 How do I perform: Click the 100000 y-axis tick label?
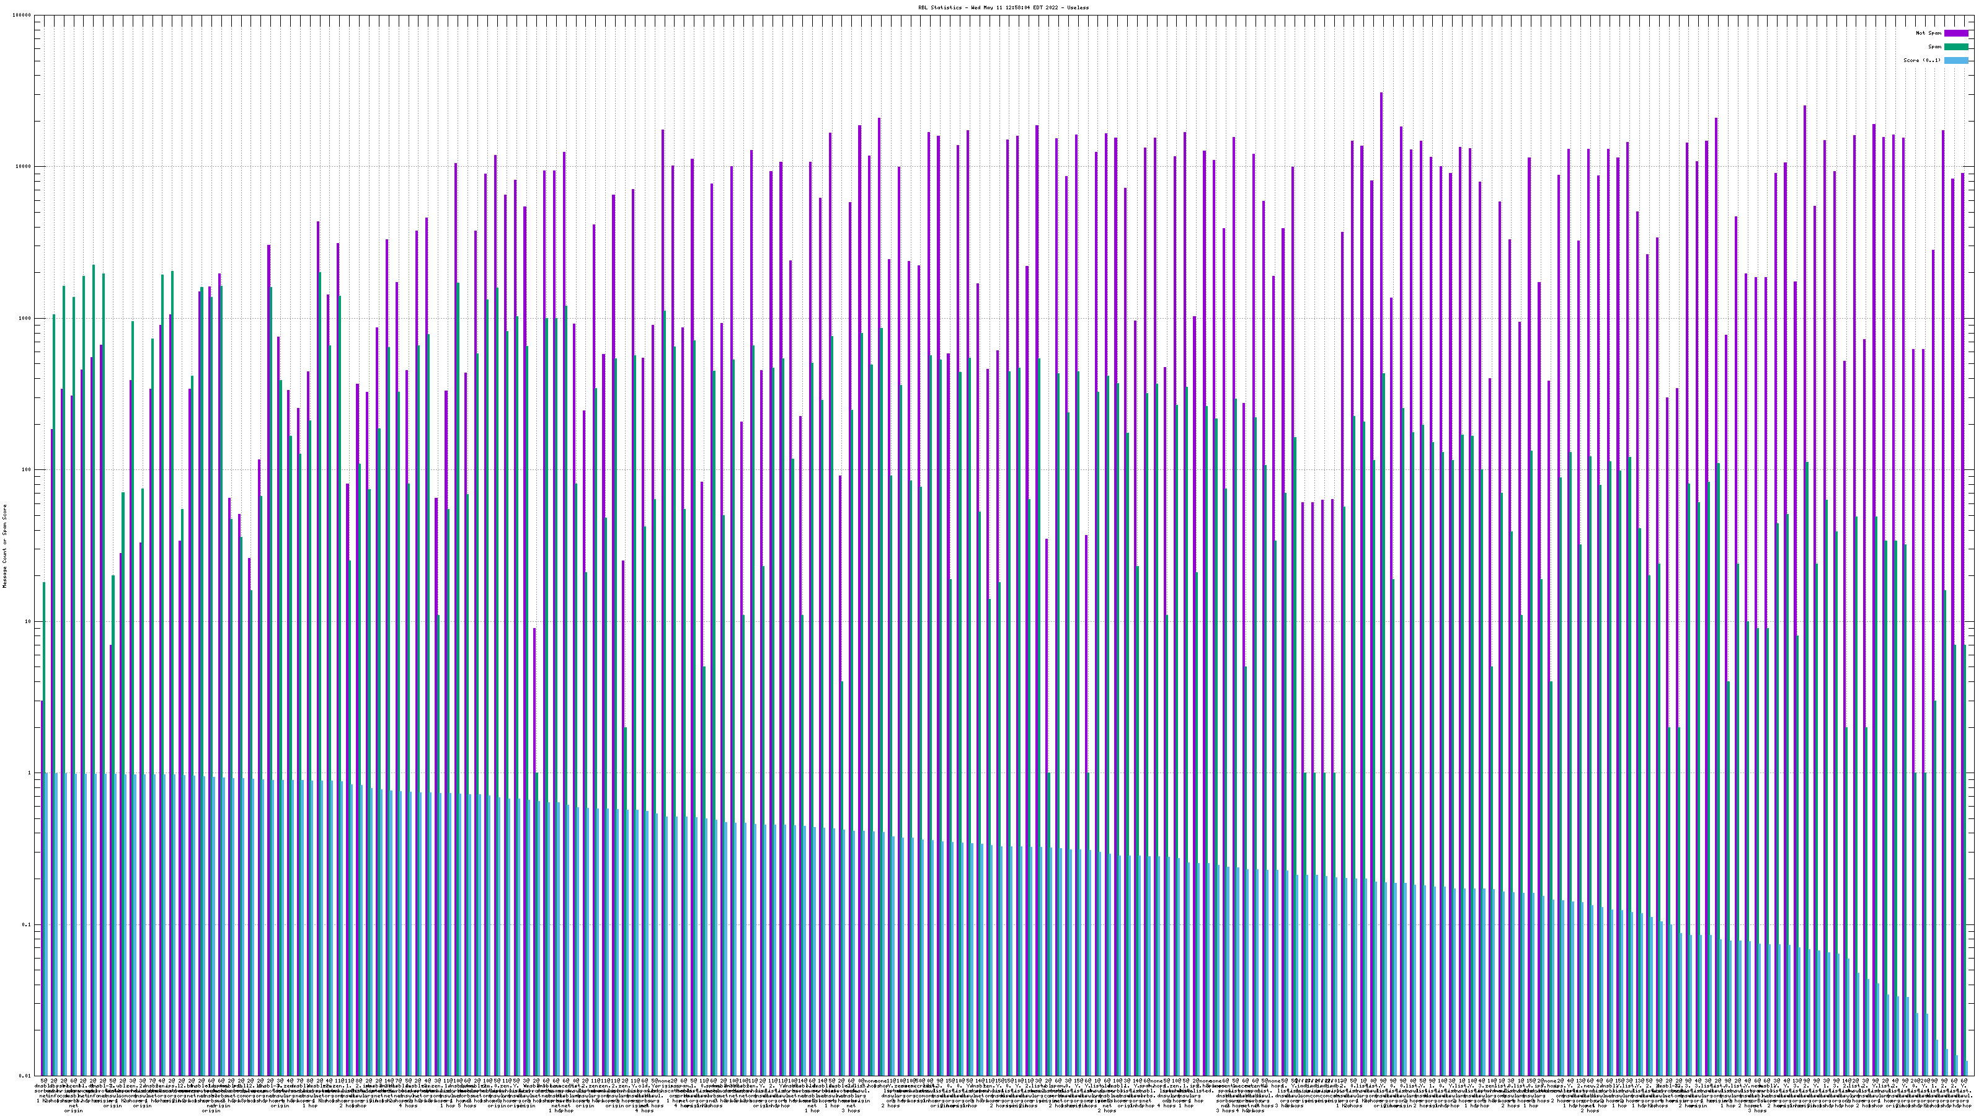(x=22, y=15)
